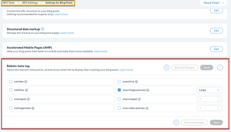Show the max-video-preview info tooltip icon
The image size is (231, 132).
tap(147, 108)
